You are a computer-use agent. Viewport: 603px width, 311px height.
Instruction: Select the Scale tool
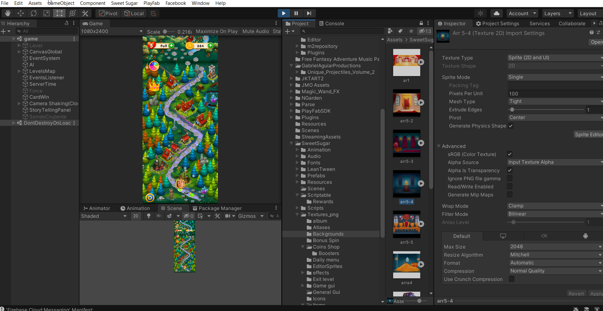coord(47,13)
